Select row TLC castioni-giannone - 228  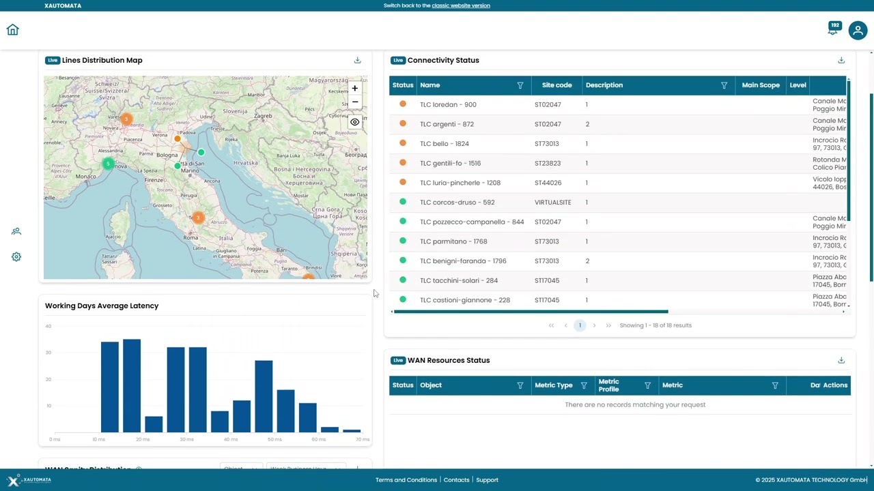pos(618,300)
